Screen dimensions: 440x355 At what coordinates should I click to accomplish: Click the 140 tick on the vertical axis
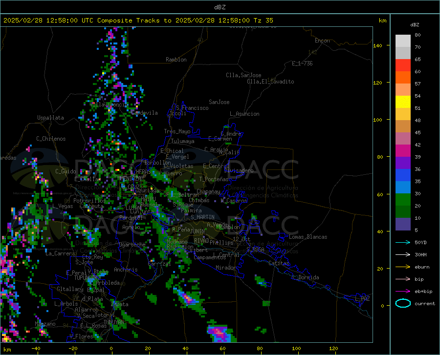click(x=377, y=45)
